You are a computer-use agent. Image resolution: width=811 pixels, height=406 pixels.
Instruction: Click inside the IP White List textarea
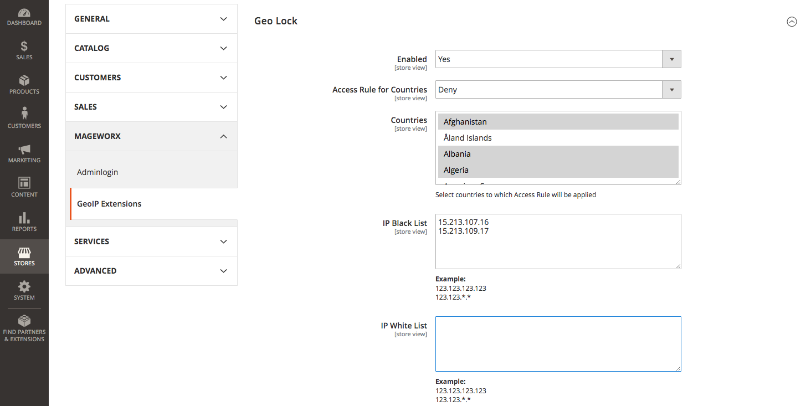click(558, 344)
